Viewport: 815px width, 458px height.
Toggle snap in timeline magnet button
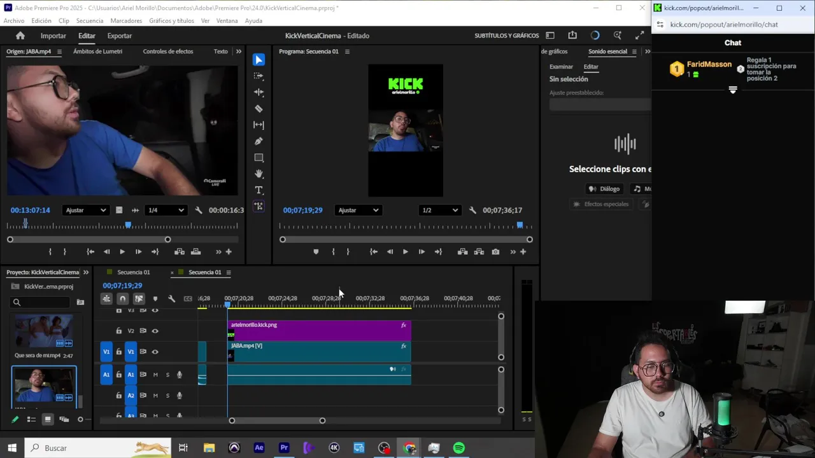(x=122, y=298)
